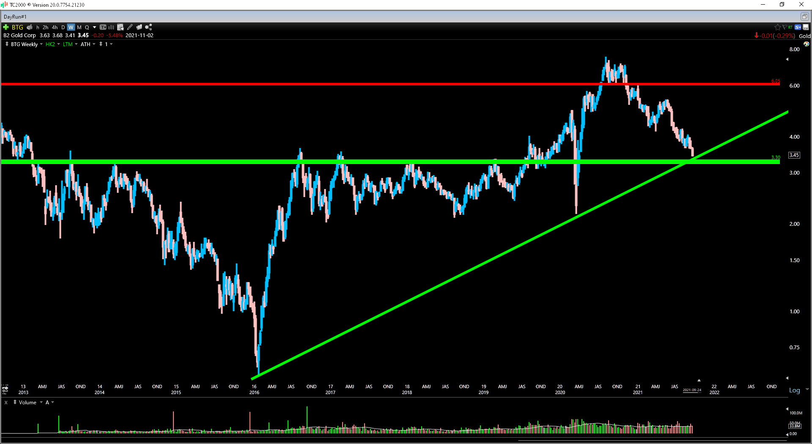Open the blue S streaming menu
This screenshot has height=444, width=812.
[798, 27]
